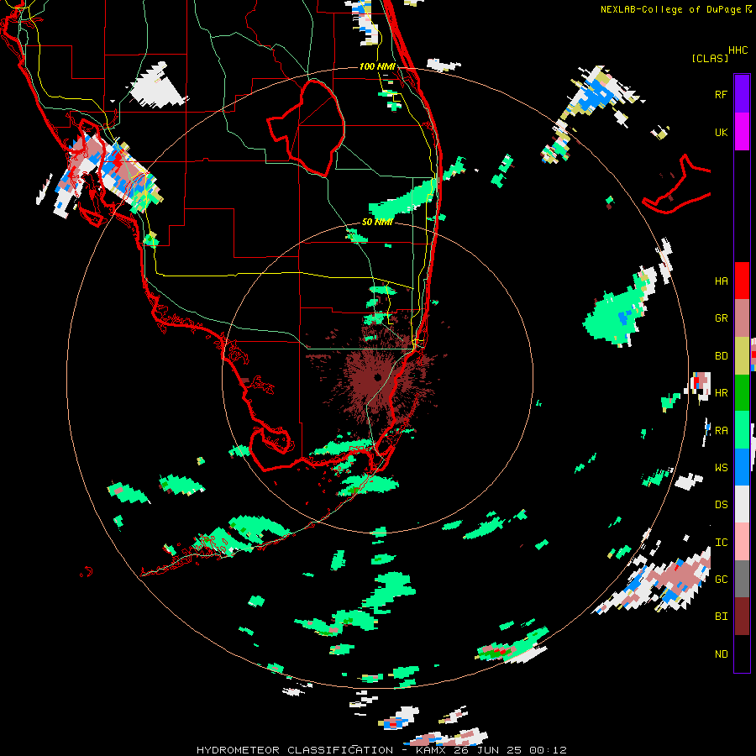The width and height of the screenshot is (756, 756).
Task: Click the olive-yellow BD legend swatch
Action: (x=742, y=355)
